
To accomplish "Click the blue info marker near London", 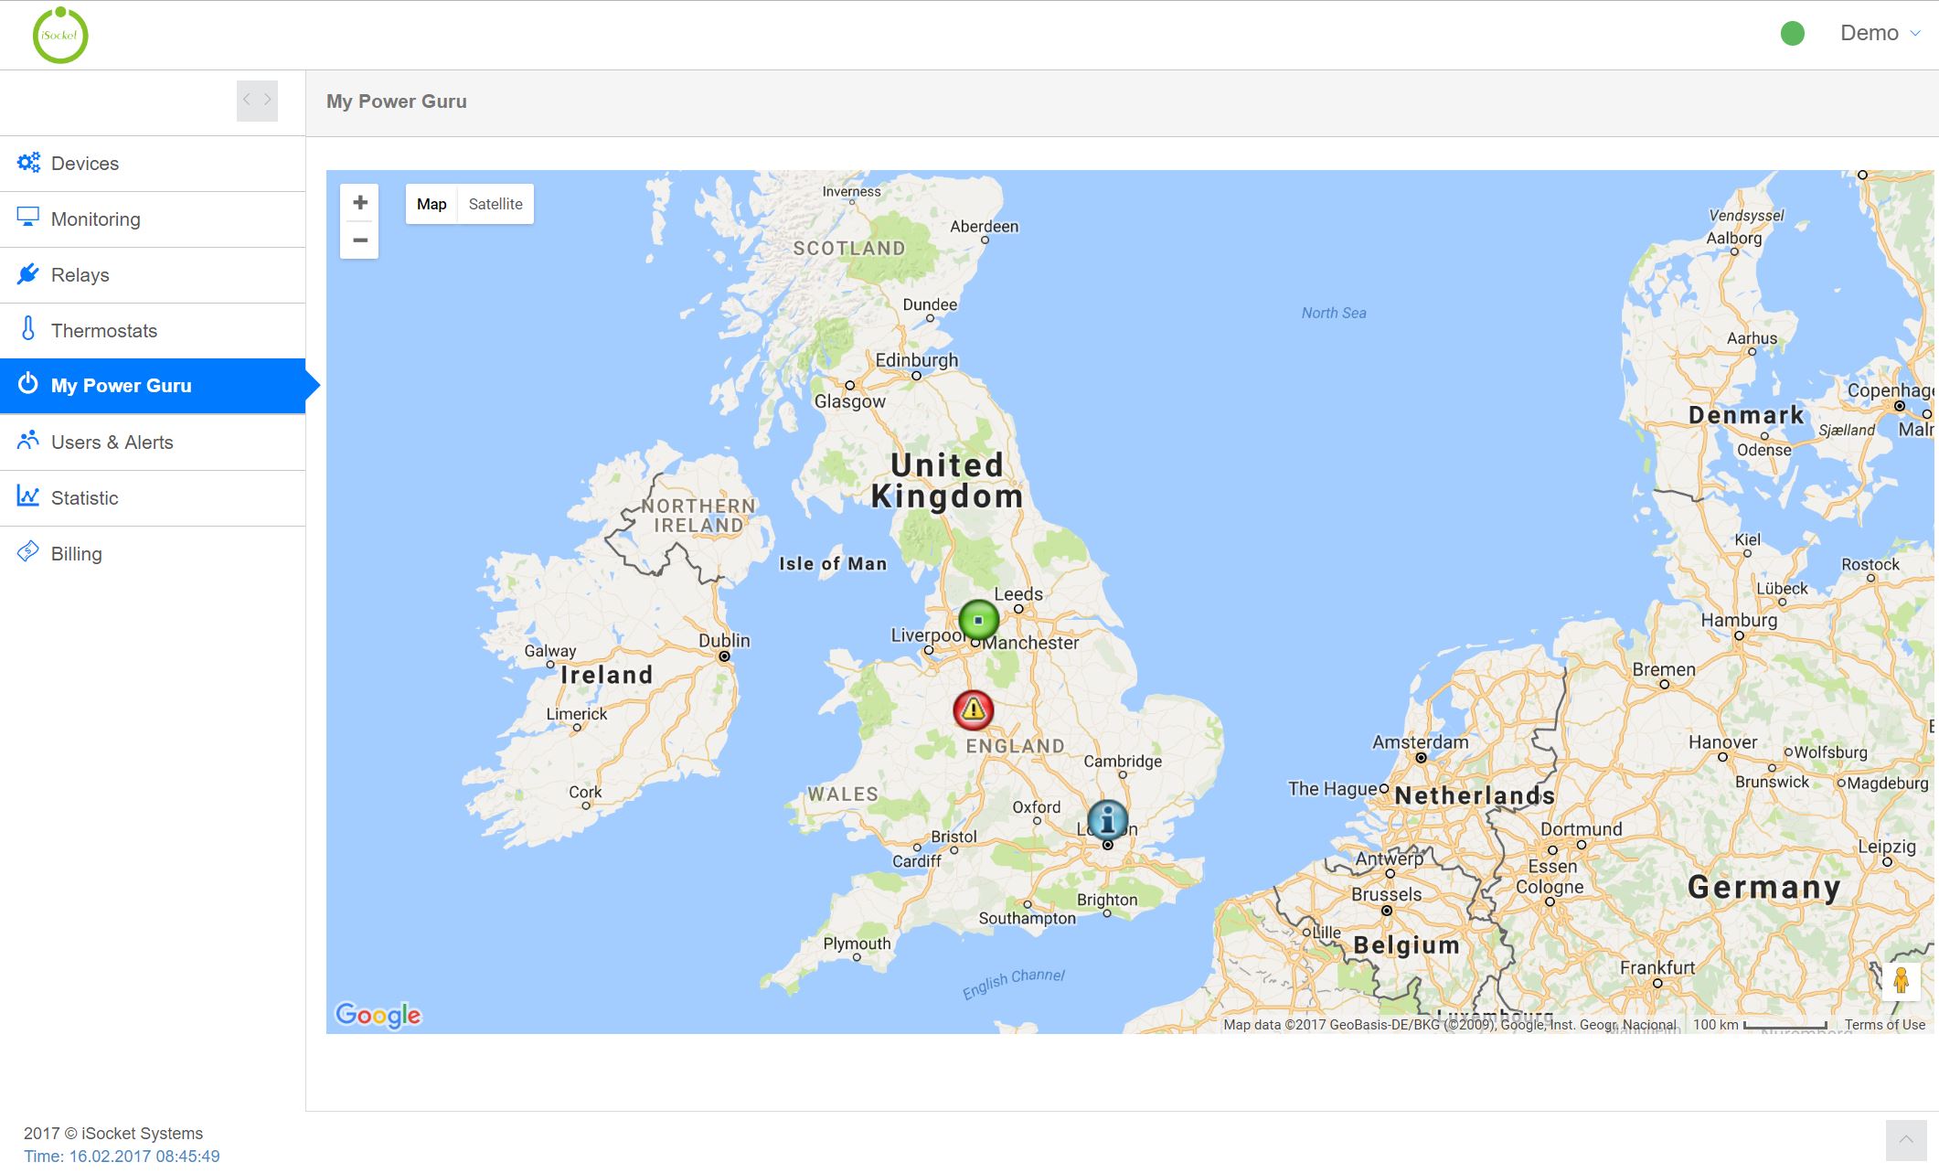I will pyautogui.click(x=1107, y=820).
